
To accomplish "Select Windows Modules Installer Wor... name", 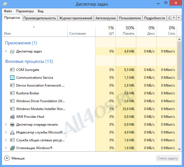I will point(41,109).
